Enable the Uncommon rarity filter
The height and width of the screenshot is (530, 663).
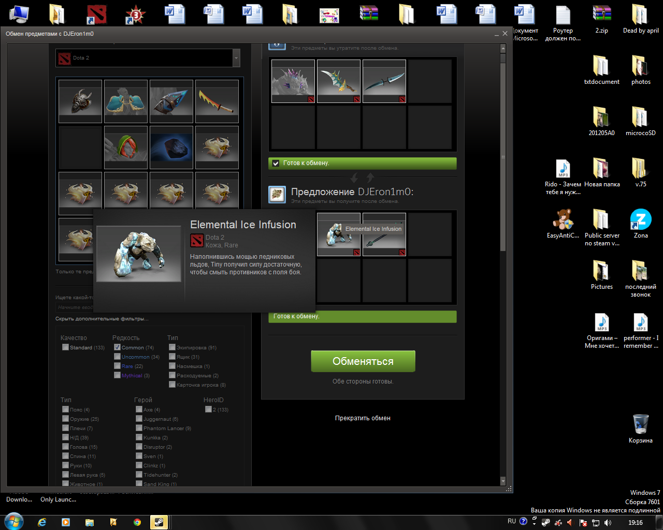pyautogui.click(x=118, y=357)
